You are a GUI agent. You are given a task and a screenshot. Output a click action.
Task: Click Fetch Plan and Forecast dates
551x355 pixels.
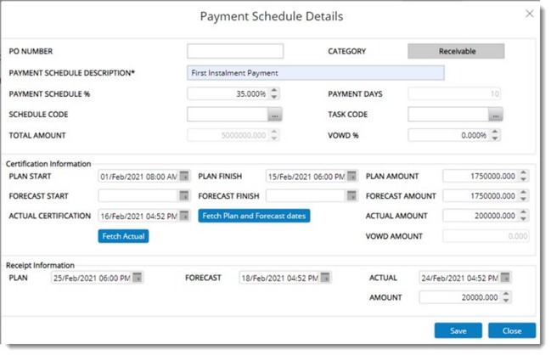(254, 216)
